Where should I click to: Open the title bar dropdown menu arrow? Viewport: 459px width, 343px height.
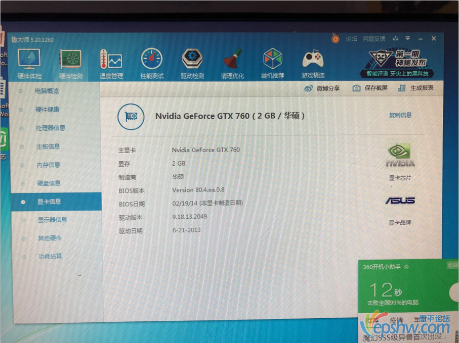coord(408,38)
